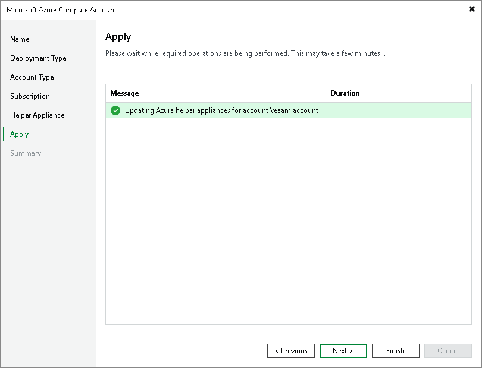Click the green success checkmark icon
This screenshot has width=482, height=368.
[115, 110]
